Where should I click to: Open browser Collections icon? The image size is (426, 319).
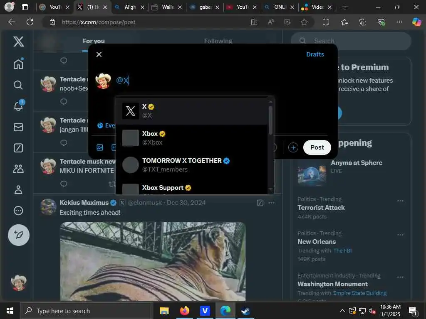point(363,22)
